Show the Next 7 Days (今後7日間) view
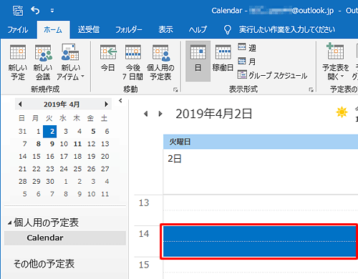The height and width of the screenshot is (279, 358). (x=132, y=62)
